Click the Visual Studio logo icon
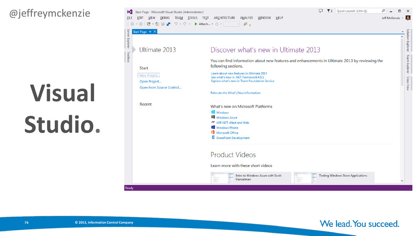This screenshot has width=419, height=236. (130, 12)
